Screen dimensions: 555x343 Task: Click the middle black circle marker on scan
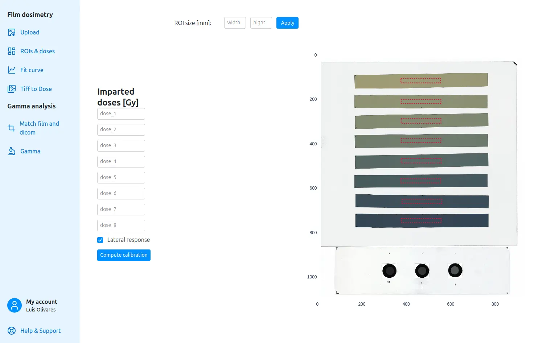pos(422,270)
